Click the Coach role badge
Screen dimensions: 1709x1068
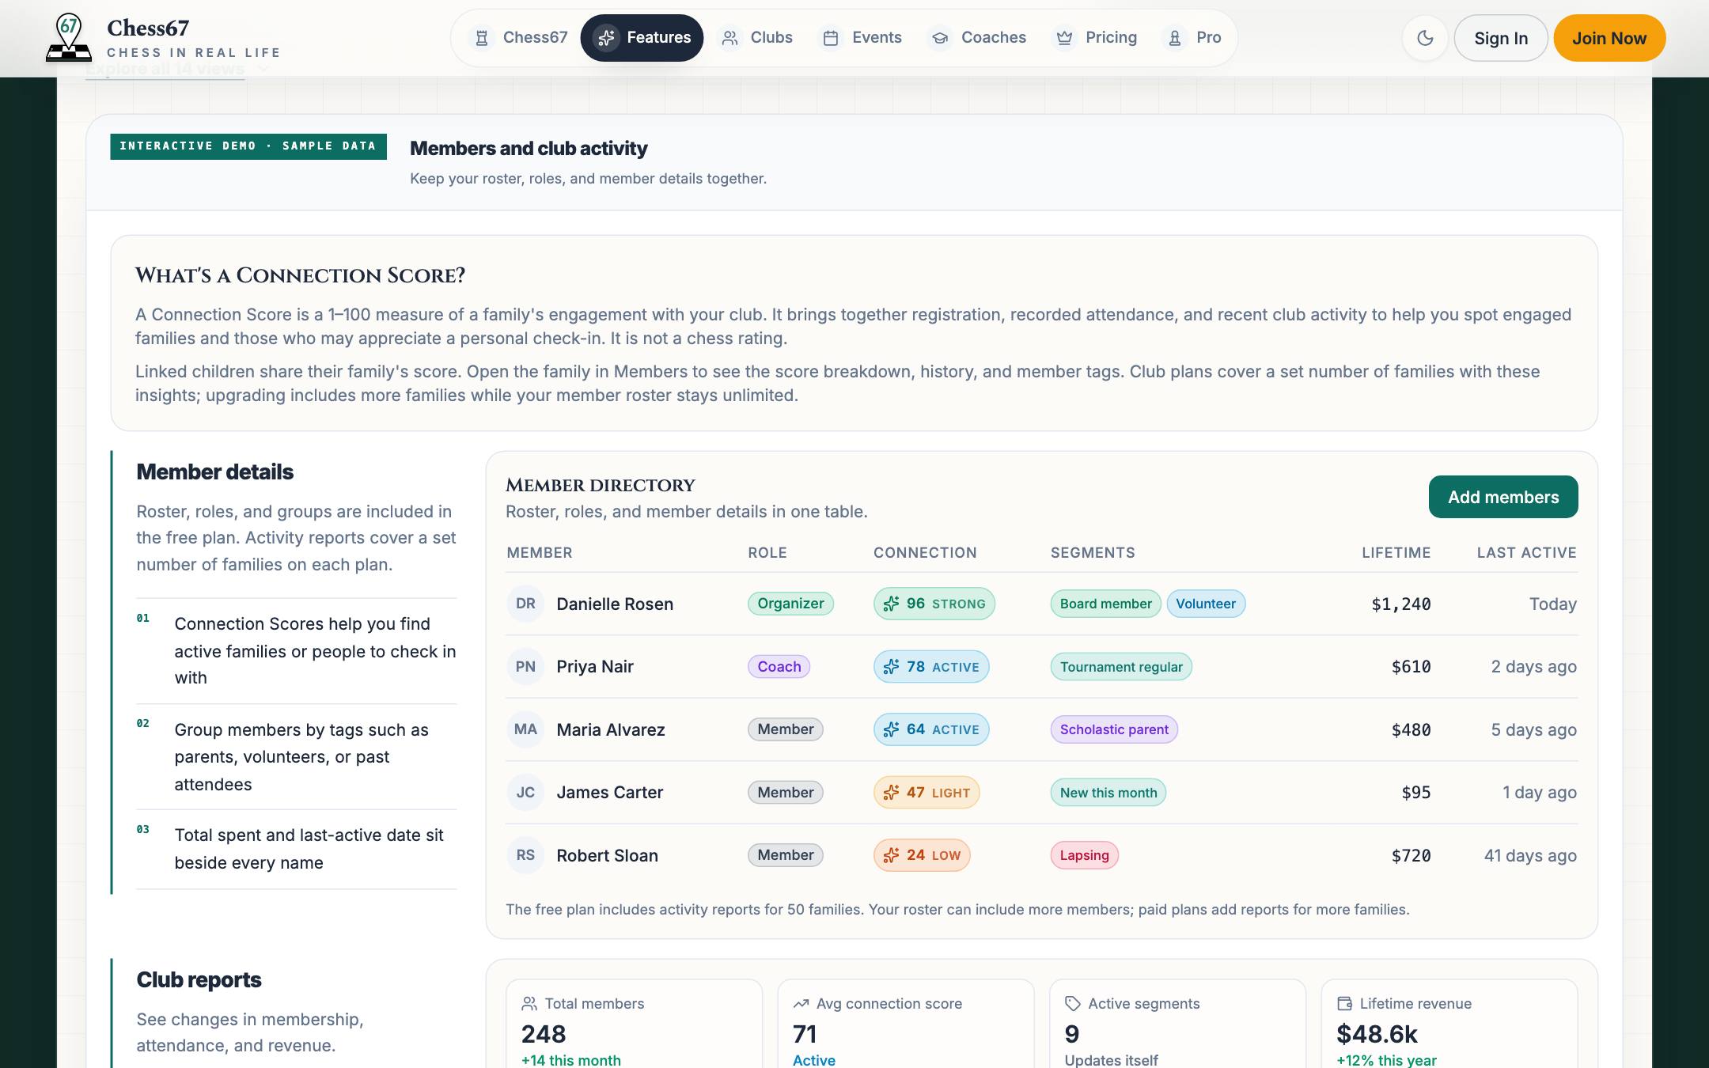(x=779, y=666)
